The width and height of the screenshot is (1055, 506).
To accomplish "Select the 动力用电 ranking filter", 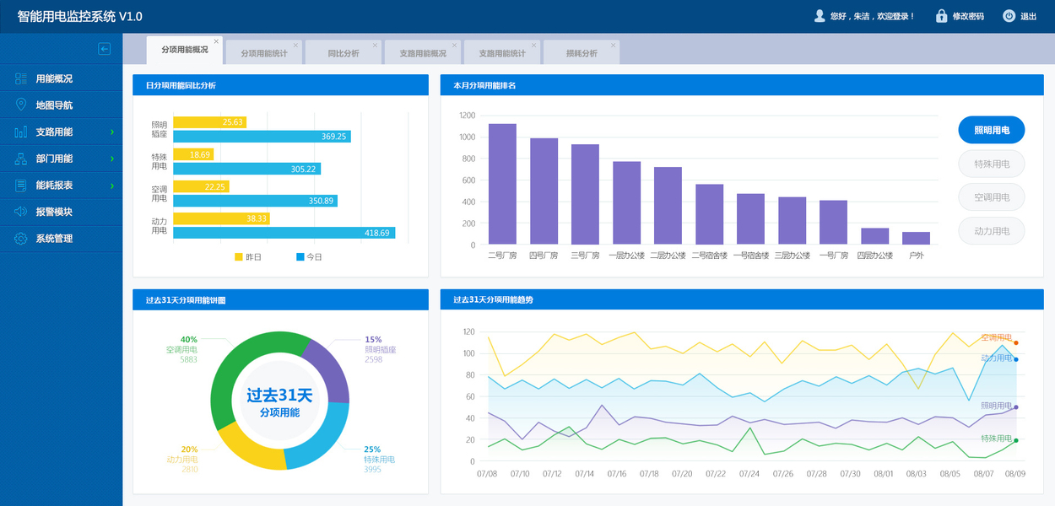I will [992, 231].
